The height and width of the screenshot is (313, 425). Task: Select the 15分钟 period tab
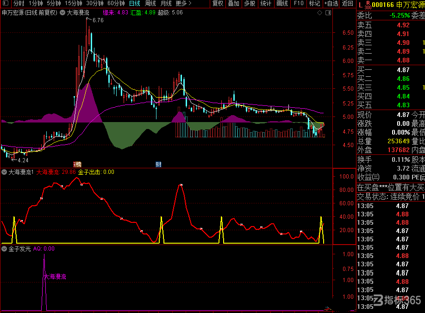click(74, 4)
